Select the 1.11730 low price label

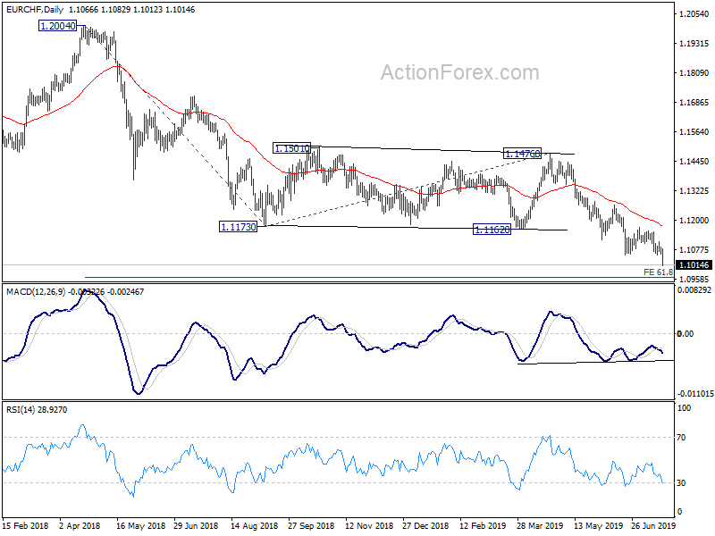[x=238, y=227]
